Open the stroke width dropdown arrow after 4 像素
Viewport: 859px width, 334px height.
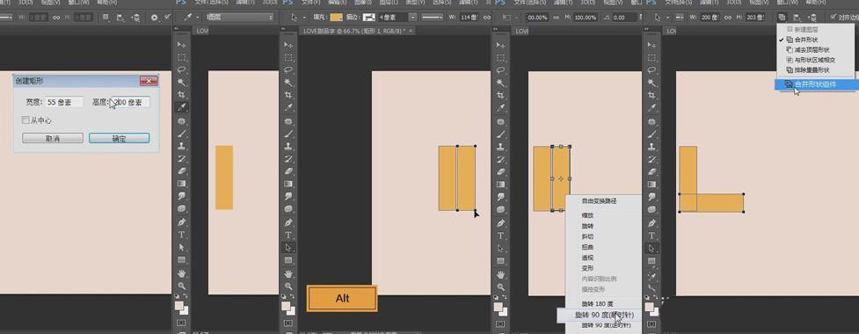point(413,18)
